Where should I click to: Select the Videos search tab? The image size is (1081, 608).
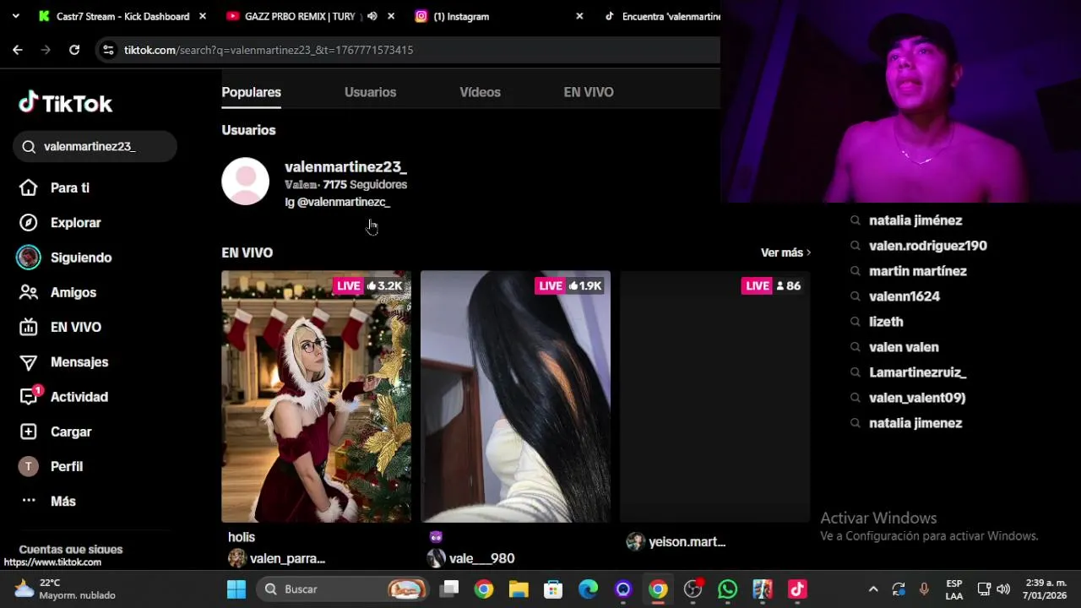click(480, 92)
